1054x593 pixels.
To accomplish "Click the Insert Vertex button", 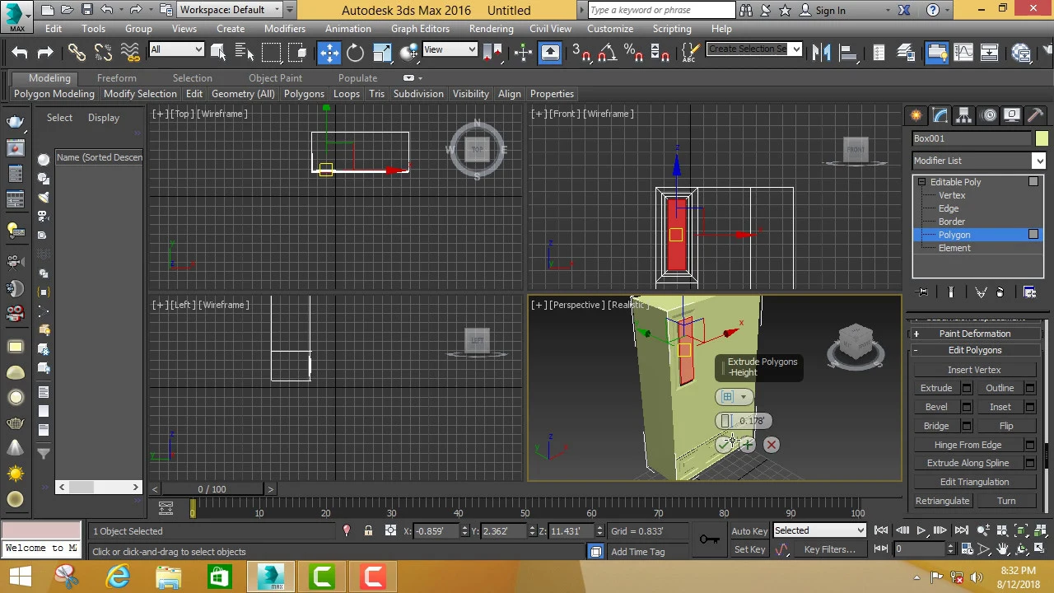I will tap(974, 370).
